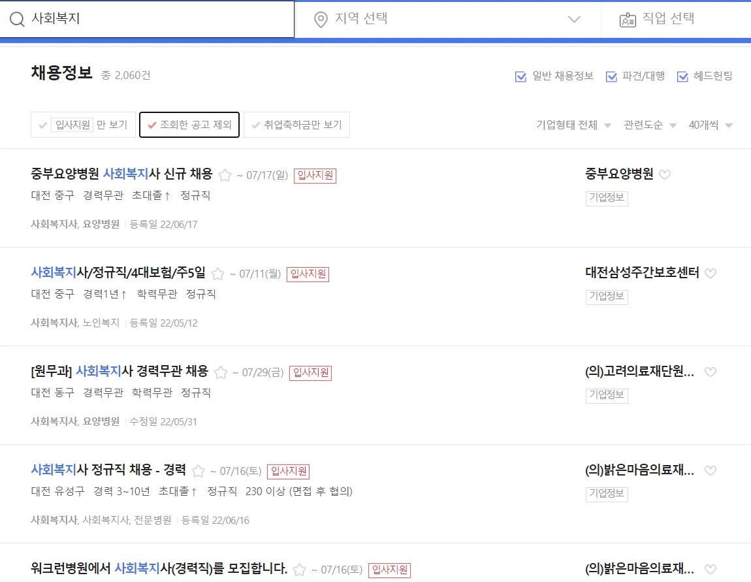Star the 사회복지사/정규직/4대보험/주5일 posting
The height and width of the screenshot is (582, 751).
[x=217, y=274]
